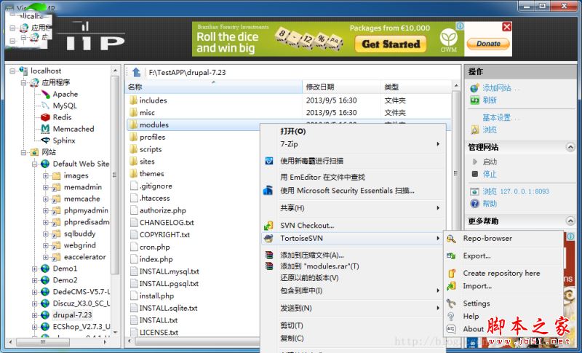
Task: Collapse the 更多帮助 panel section
Action: point(570,221)
